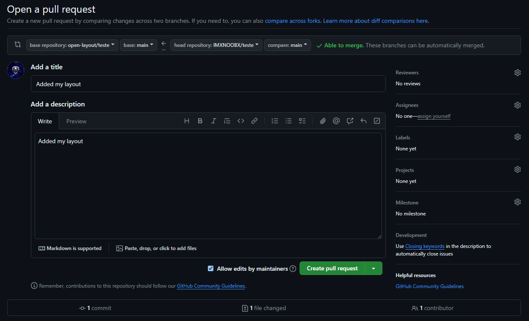This screenshot has width=529, height=321.
Task: Click the assign yourself link
Action: (x=434, y=116)
